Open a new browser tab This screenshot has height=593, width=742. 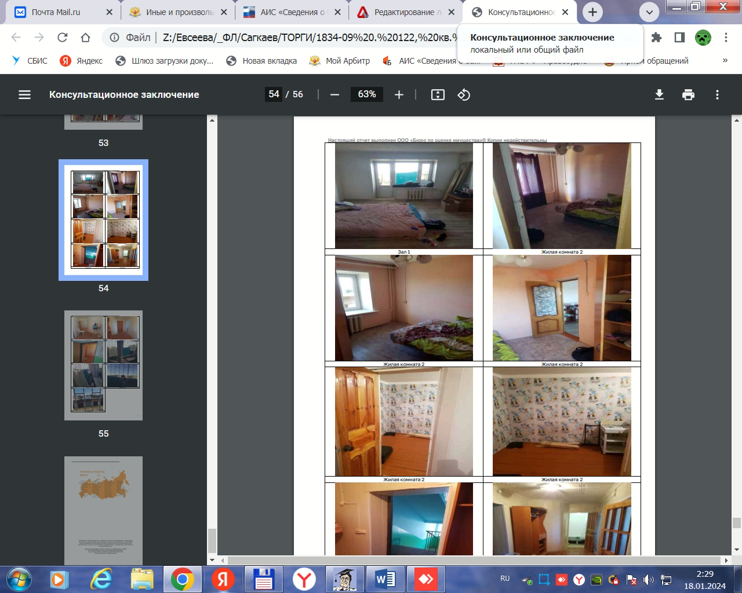click(x=592, y=12)
